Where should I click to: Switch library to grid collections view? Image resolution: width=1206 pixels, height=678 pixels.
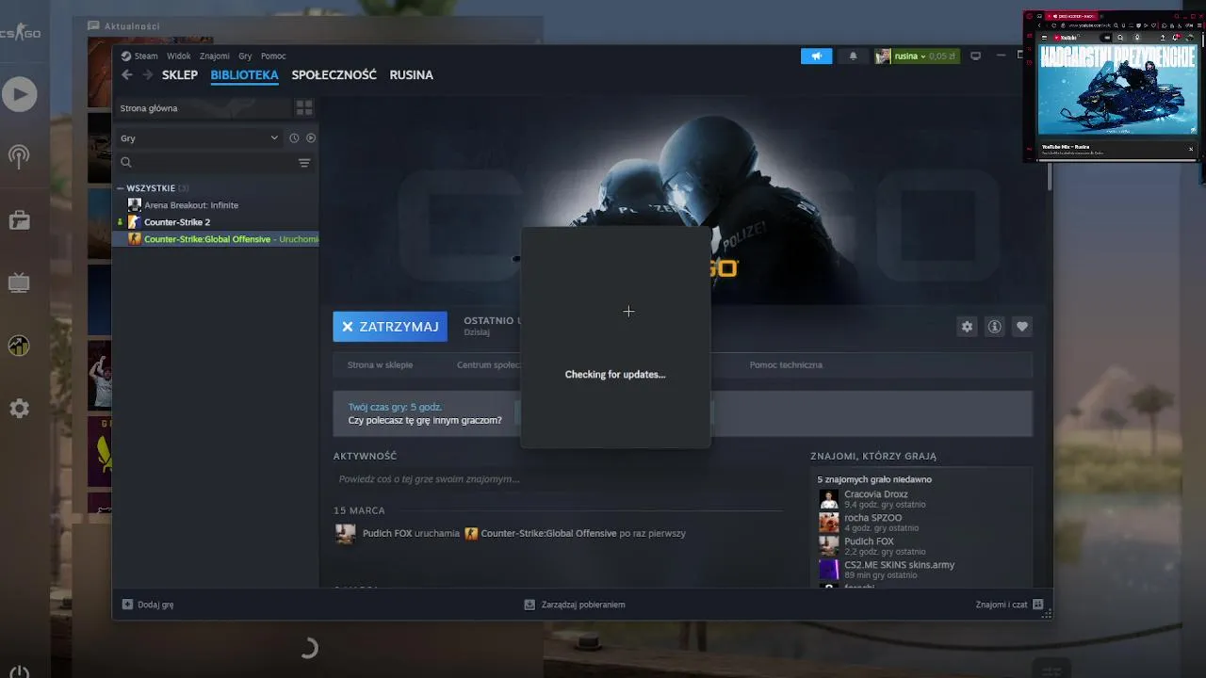[303, 108]
